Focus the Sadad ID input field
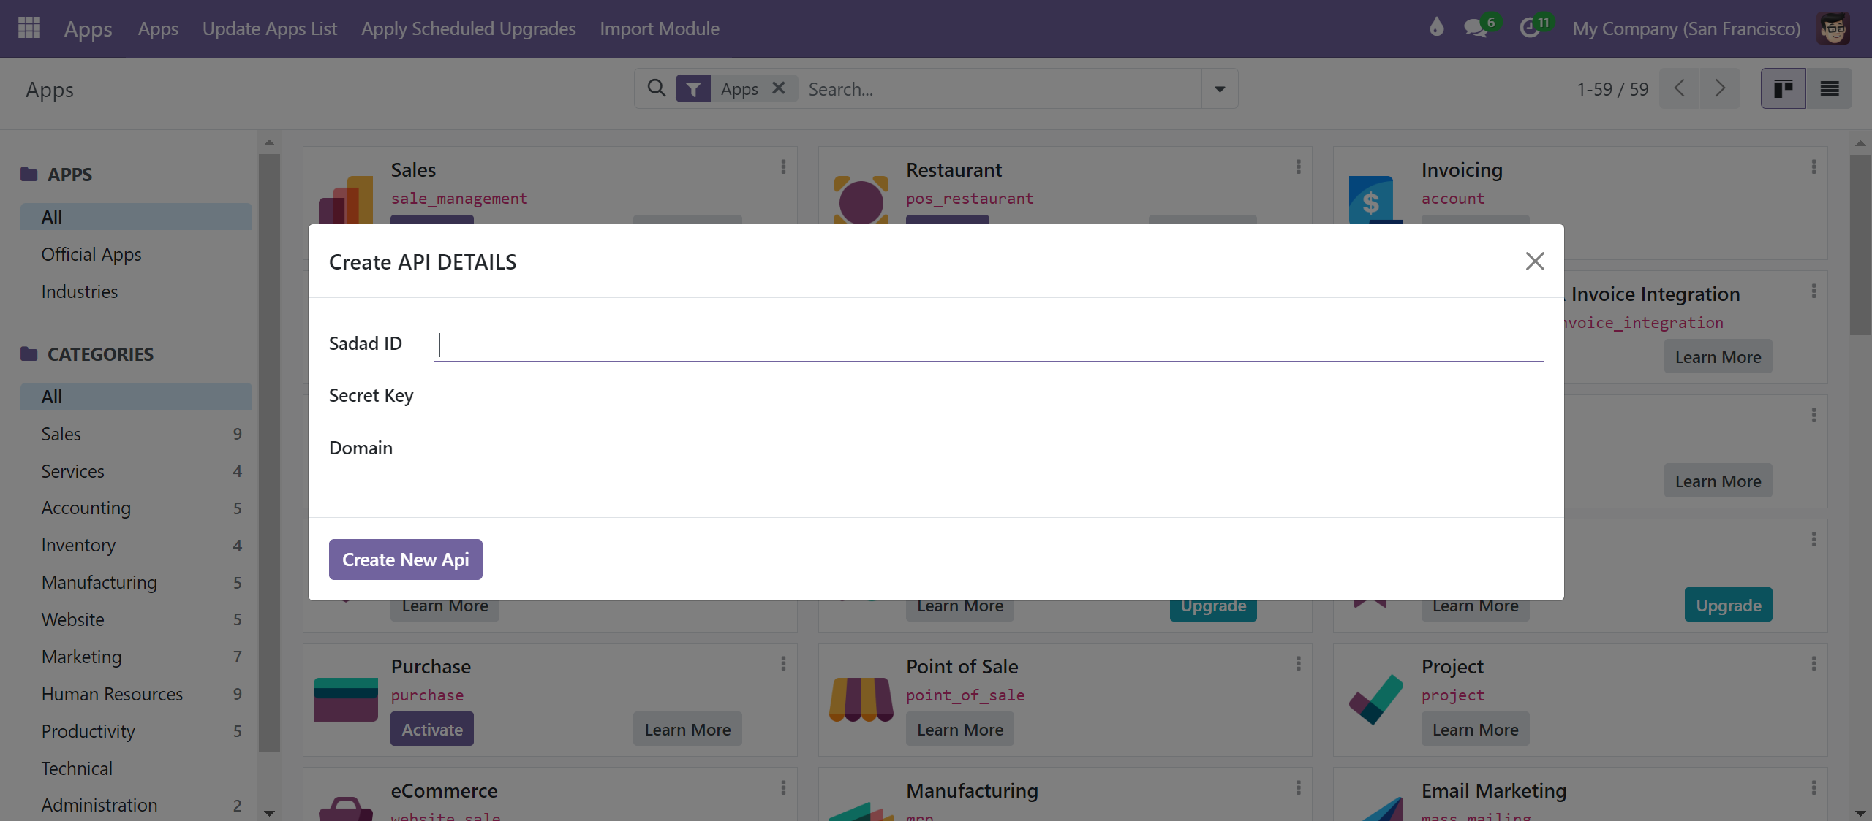Viewport: 1872px width, 821px height. click(x=989, y=344)
